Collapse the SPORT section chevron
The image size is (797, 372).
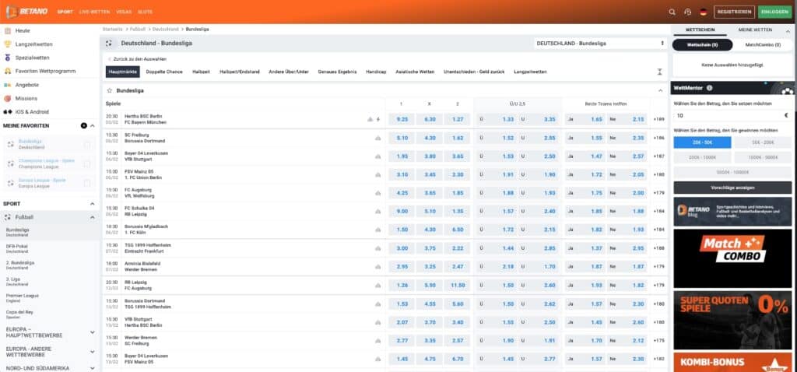(x=93, y=204)
